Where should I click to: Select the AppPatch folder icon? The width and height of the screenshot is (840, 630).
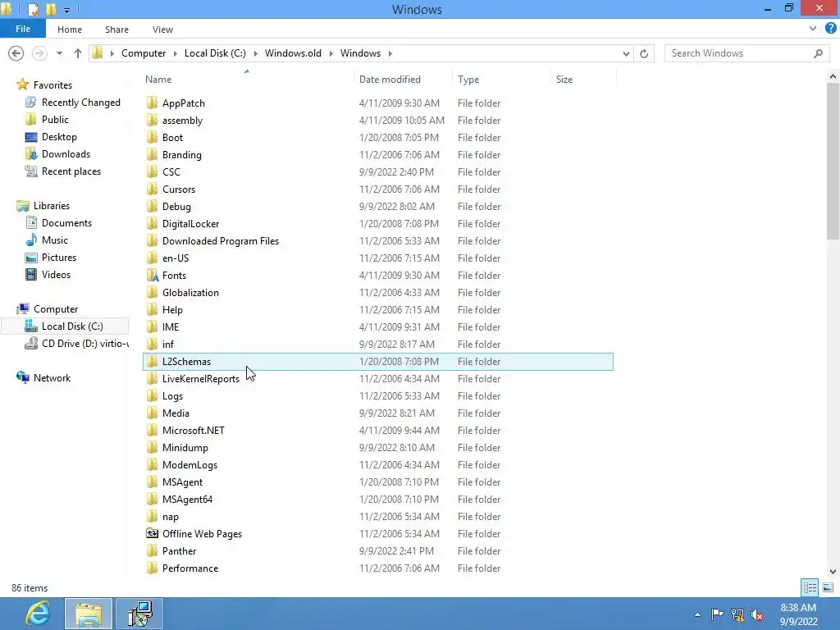[x=153, y=103]
